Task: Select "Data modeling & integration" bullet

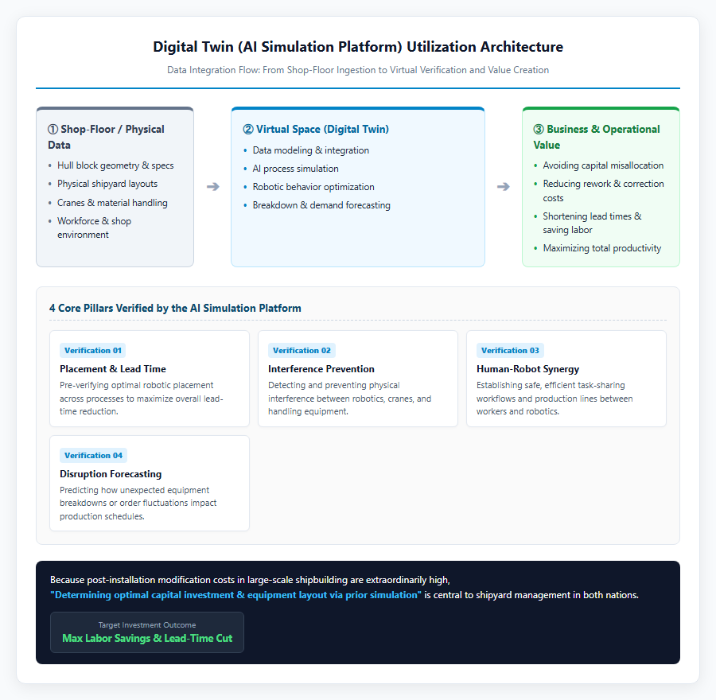Action: (311, 150)
